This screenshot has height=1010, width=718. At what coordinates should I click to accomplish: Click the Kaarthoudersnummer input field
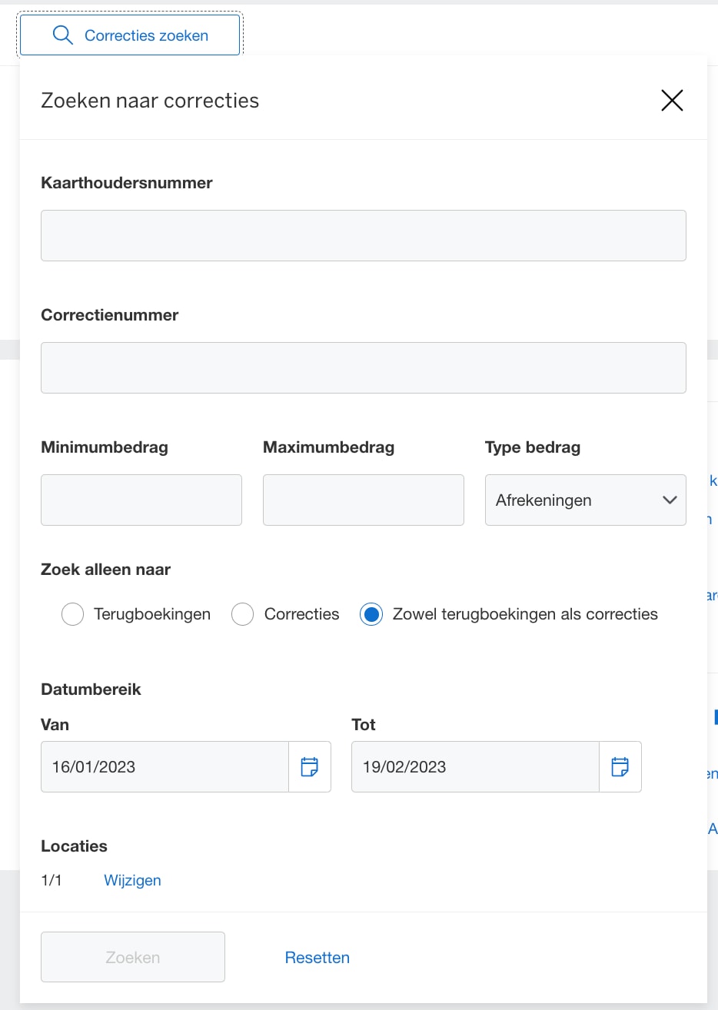pyautogui.click(x=363, y=235)
